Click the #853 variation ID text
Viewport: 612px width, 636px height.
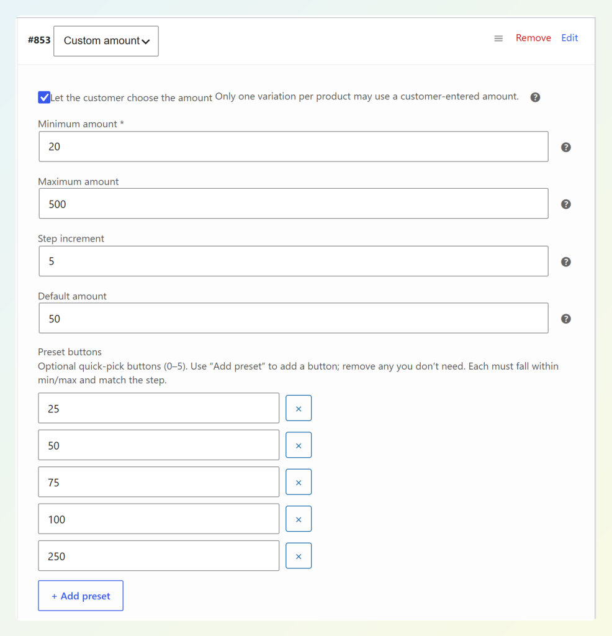coord(39,40)
